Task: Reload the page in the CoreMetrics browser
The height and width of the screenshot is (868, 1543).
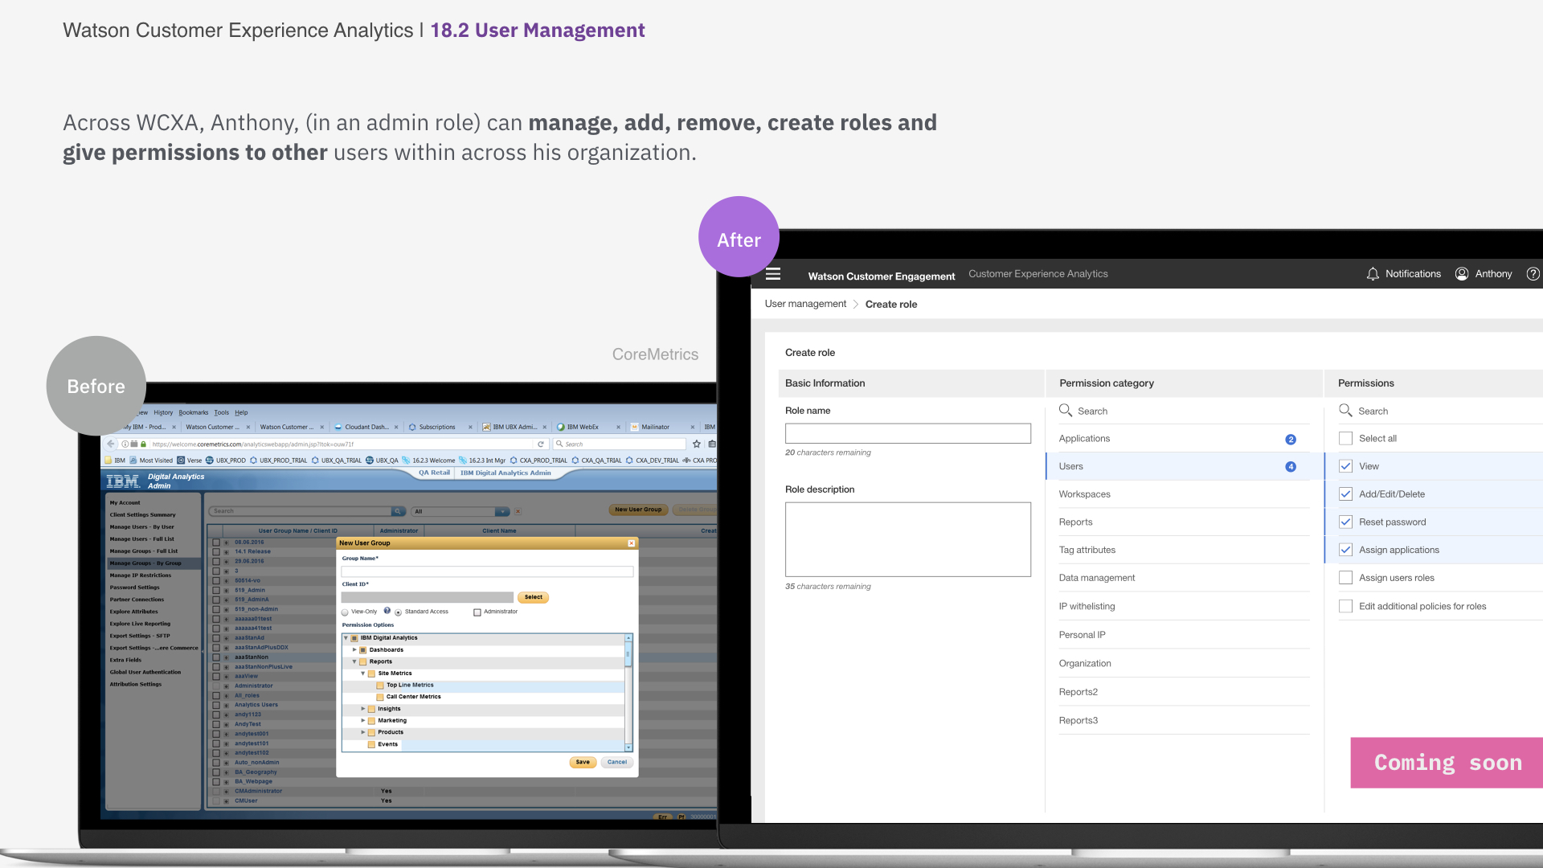Action: pos(541,444)
